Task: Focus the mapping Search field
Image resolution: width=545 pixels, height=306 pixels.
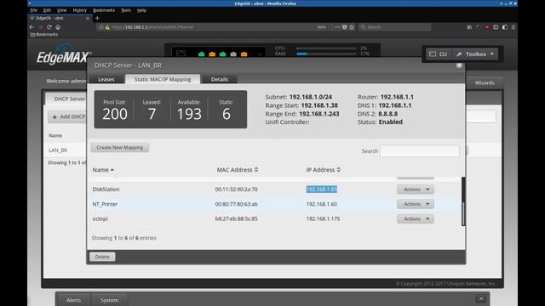Action: tap(420, 151)
